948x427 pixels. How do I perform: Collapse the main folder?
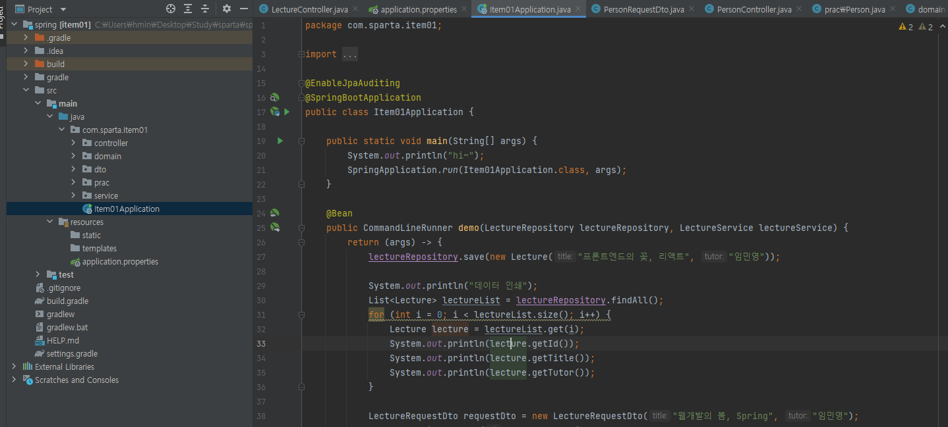[38, 103]
